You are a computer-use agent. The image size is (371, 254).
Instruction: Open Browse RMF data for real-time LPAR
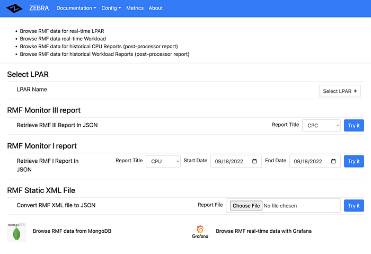[62, 31]
